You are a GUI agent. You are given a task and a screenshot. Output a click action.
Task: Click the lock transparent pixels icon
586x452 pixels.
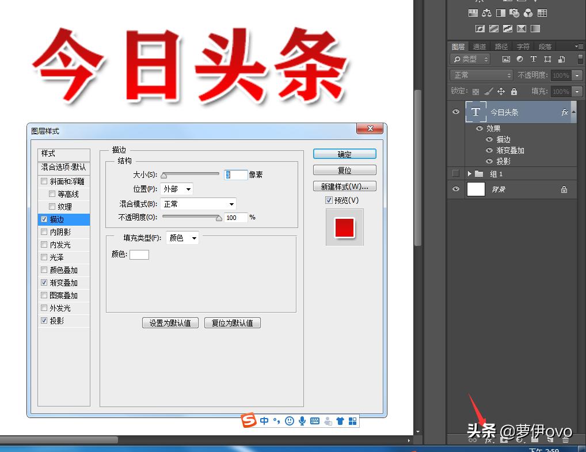476,91
